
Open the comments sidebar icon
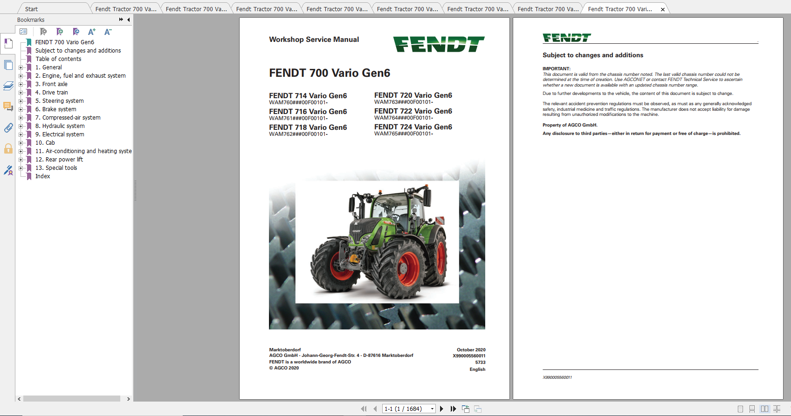pyautogui.click(x=8, y=107)
